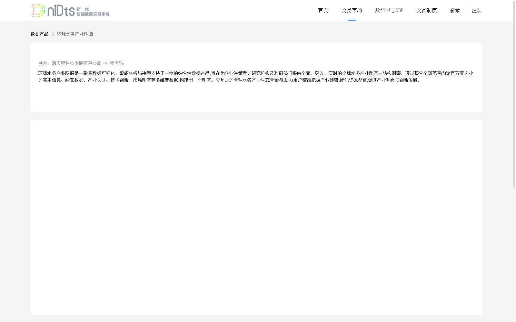This screenshot has height=322, width=516.
Task: Click the 注册 register link
Action: point(477,10)
